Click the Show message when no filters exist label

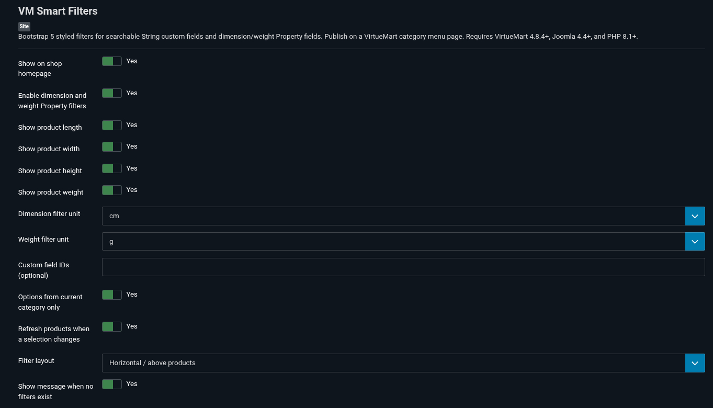[x=55, y=391]
